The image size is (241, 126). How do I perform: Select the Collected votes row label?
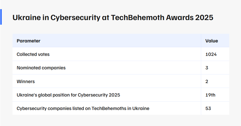(x=33, y=54)
